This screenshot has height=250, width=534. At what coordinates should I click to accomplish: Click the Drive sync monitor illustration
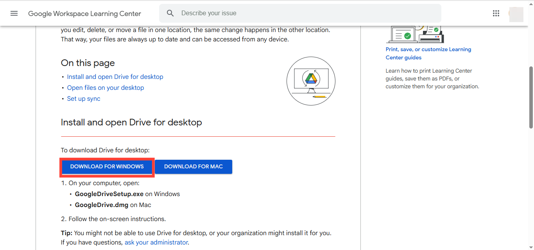(311, 81)
